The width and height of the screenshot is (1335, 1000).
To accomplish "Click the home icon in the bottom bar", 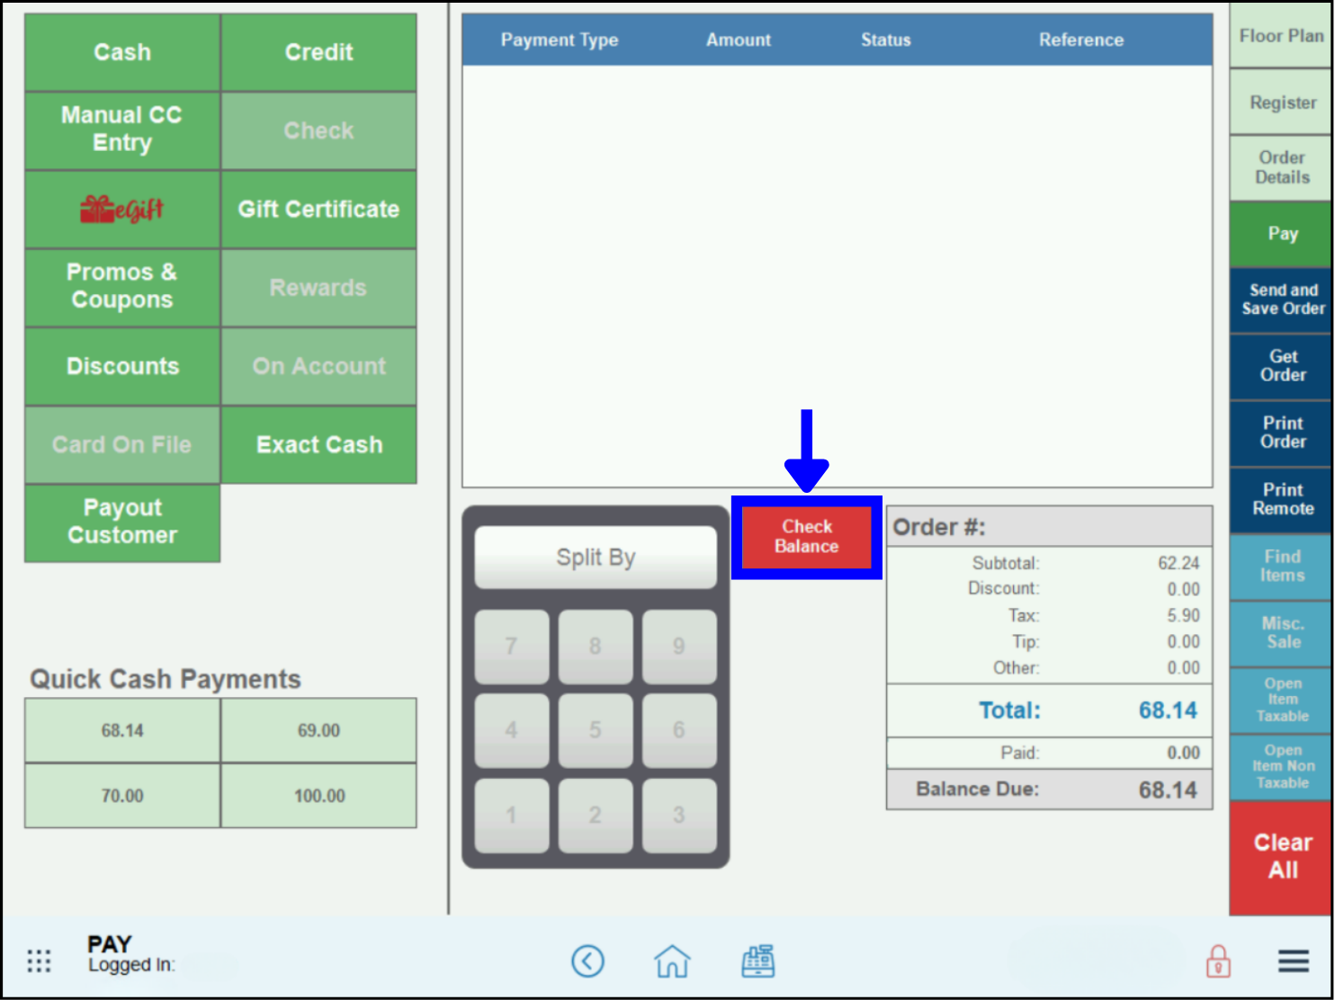I will [672, 960].
